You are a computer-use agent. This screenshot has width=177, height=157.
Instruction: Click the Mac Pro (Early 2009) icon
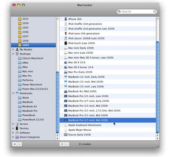(66, 72)
